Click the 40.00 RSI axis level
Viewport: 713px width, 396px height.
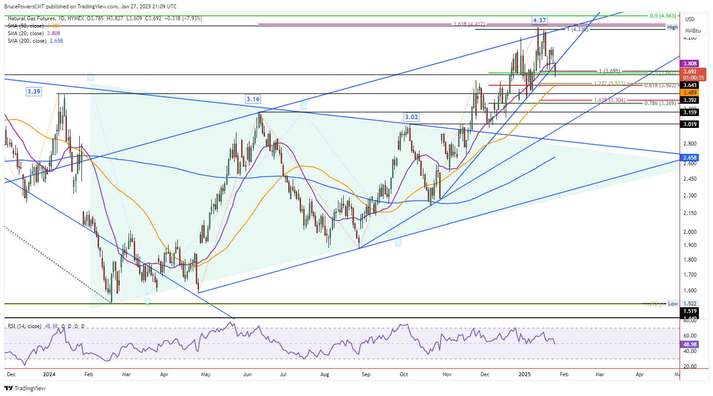tap(690, 351)
